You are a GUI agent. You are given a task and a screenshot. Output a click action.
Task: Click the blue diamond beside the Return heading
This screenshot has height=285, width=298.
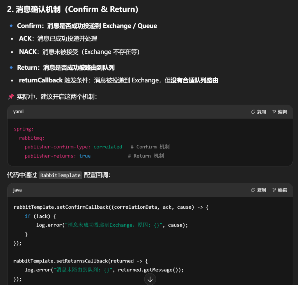pyautogui.click(x=11, y=68)
